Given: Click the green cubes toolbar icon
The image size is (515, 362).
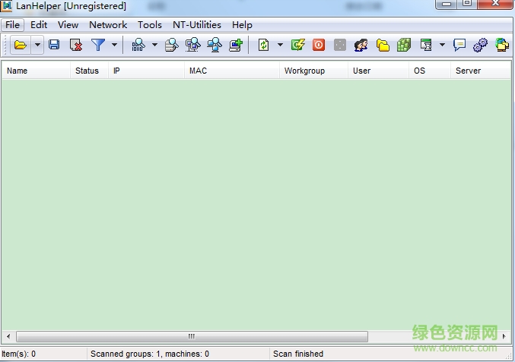Looking at the screenshot, I should [404, 45].
